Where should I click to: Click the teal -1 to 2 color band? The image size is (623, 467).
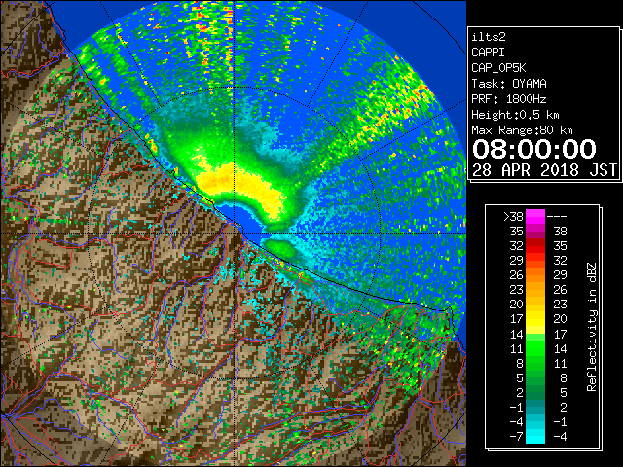coord(535,407)
